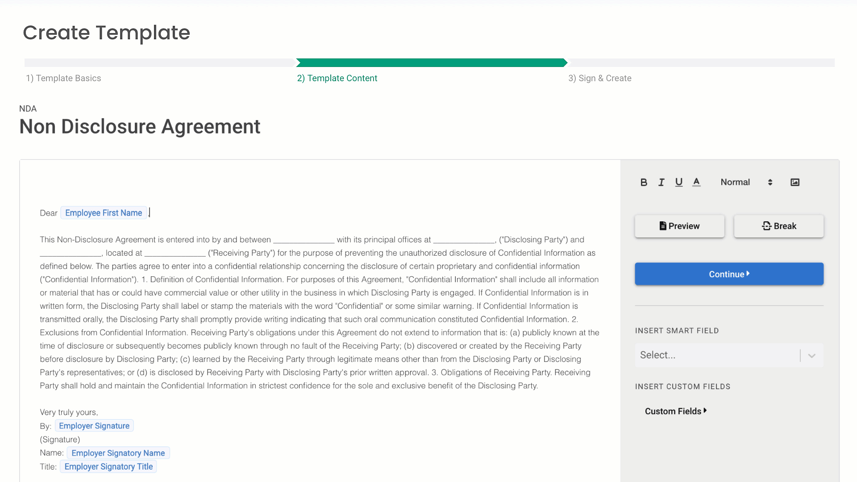This screenshot has height=482, width=857.
Task: Click the smart field dropdown chevron
Action: point(811,355)
